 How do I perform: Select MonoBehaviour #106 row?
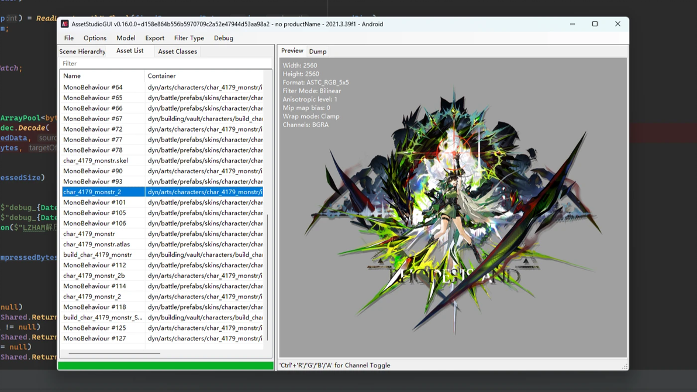[162, 223]
